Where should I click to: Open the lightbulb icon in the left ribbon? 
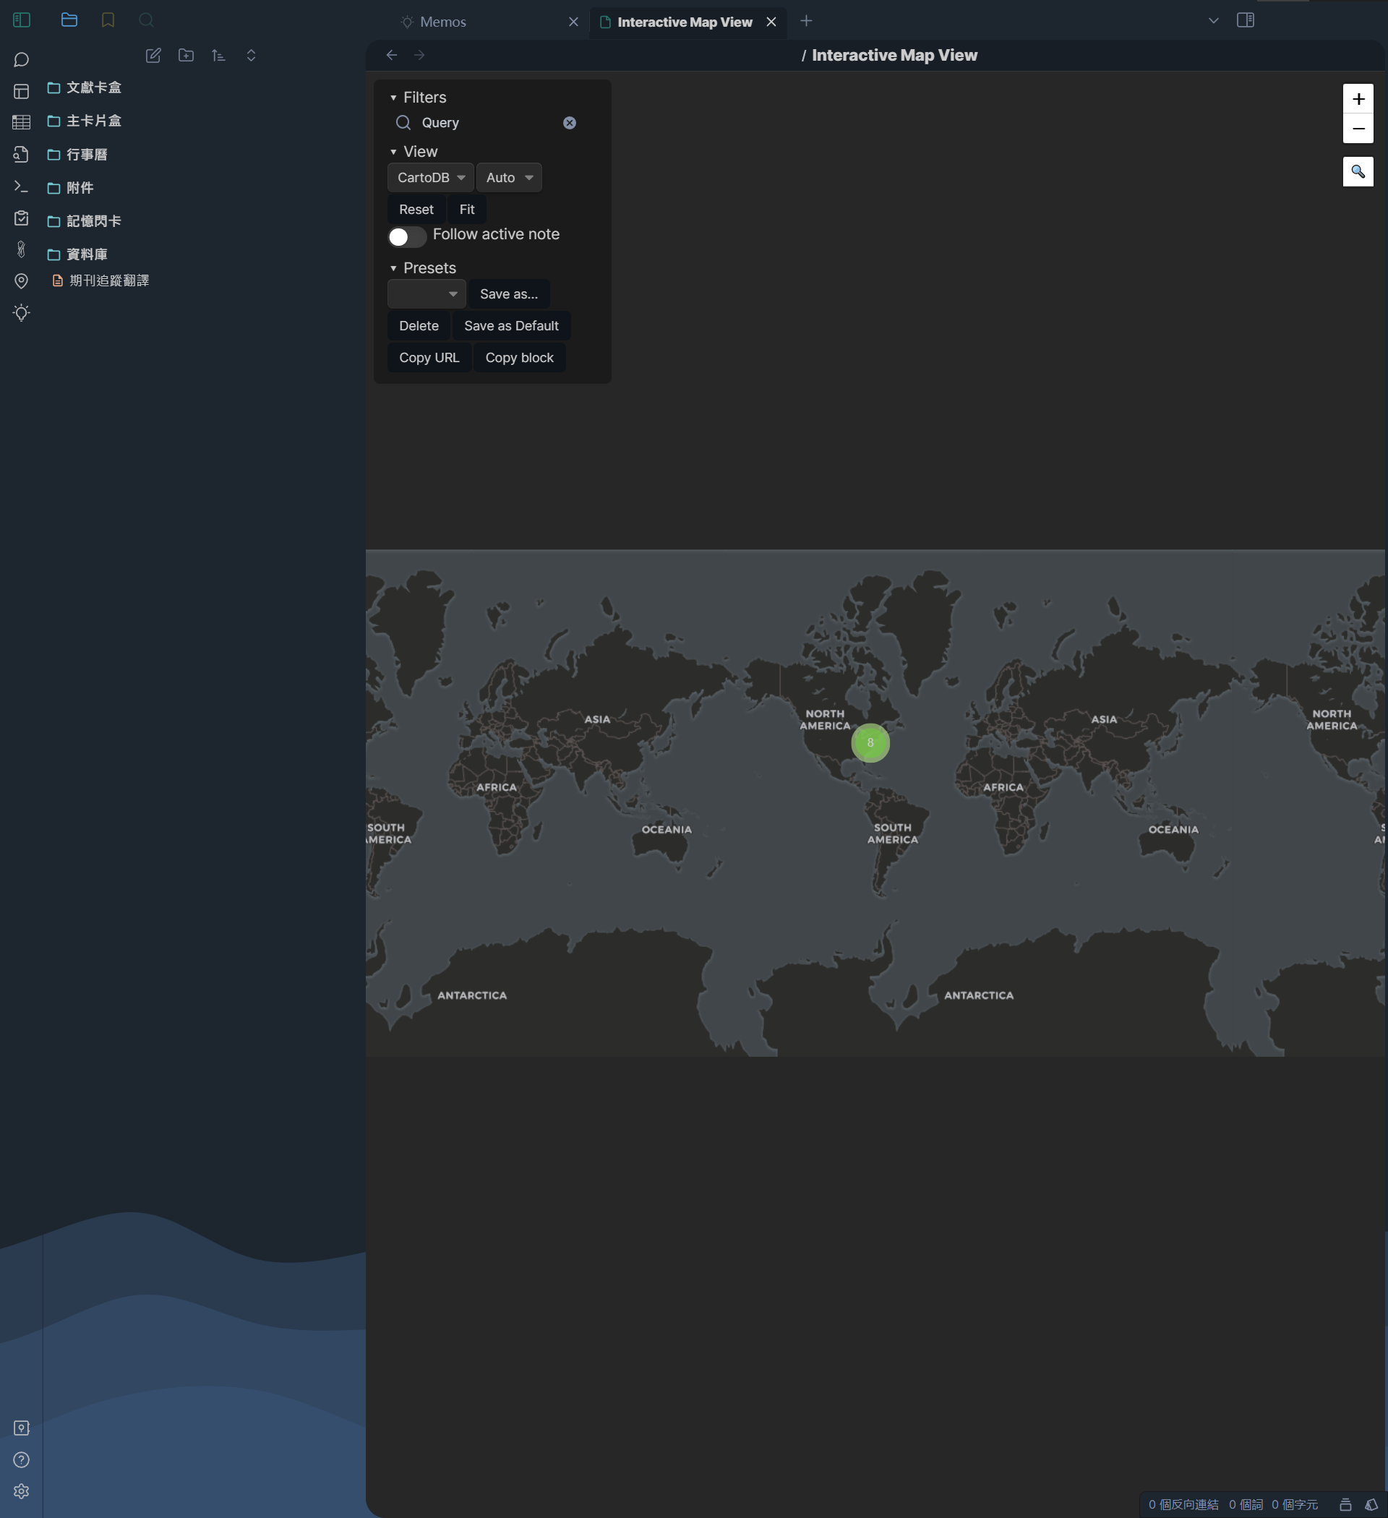pyautogui.click(x=21, y=312)
